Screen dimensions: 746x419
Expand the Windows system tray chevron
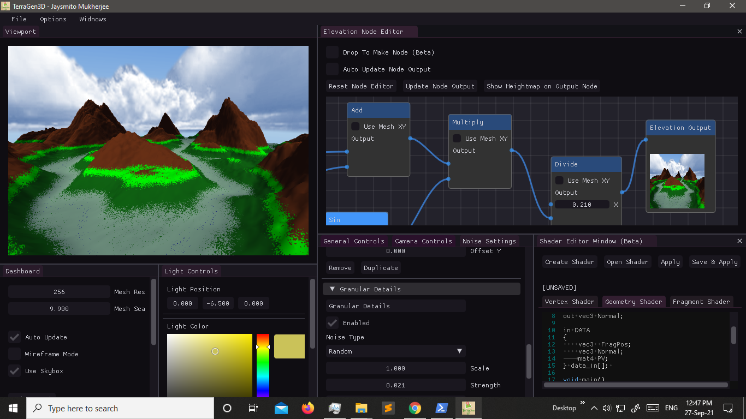(594, 408)
